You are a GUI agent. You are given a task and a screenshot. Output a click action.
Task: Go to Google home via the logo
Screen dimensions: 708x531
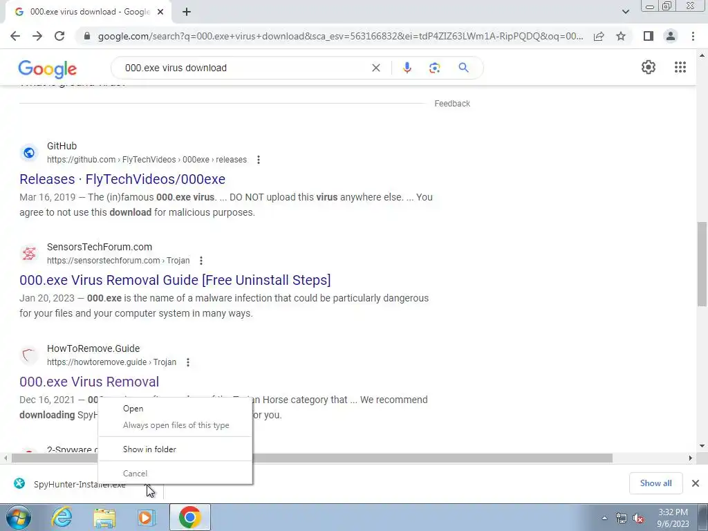48,68
